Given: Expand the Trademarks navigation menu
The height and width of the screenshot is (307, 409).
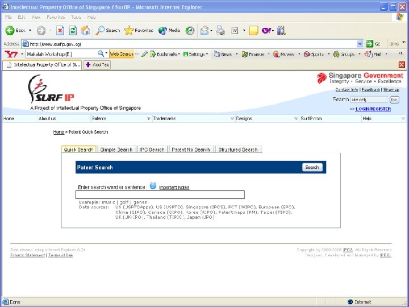Looking at the screenshot, I should click(232, 118).
